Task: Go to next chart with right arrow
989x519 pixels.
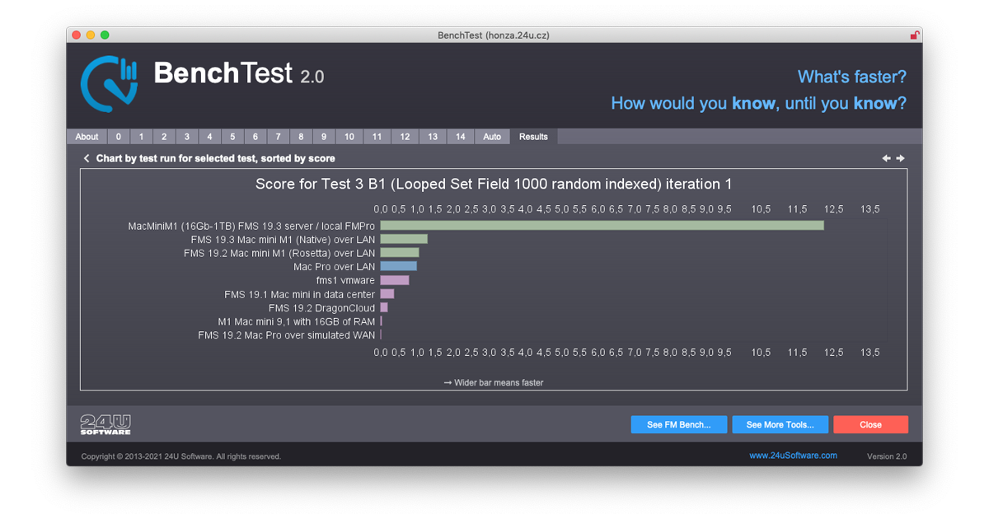Action: click(901, 158)
